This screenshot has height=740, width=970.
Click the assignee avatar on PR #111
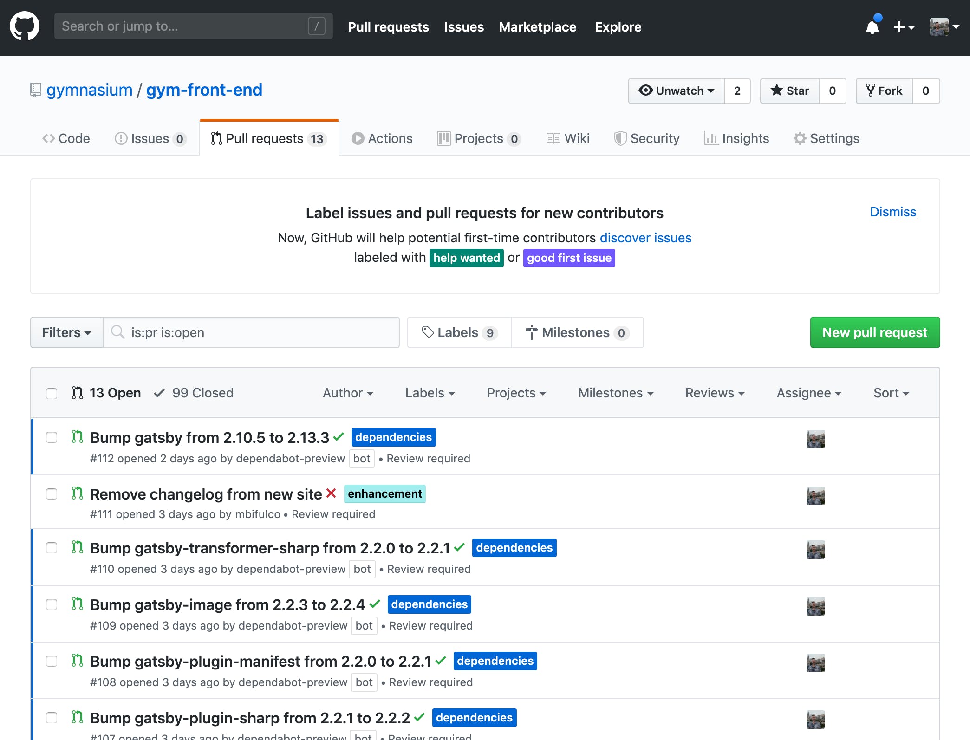pyautogui.click(x=815, y=496)
